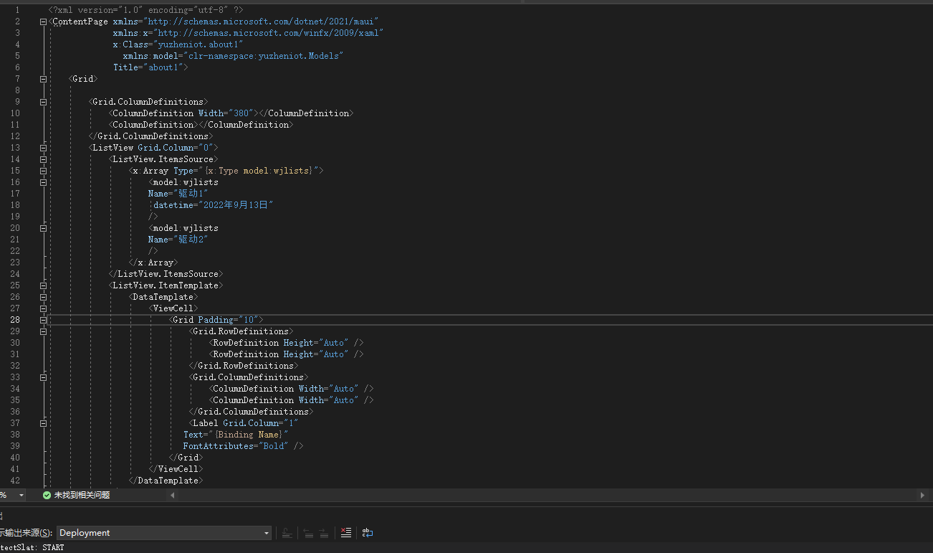The height and width of the screenshot is (553, 933).
Task: Collapse the ViewCell fold toggle
Action: click(44, 308)
